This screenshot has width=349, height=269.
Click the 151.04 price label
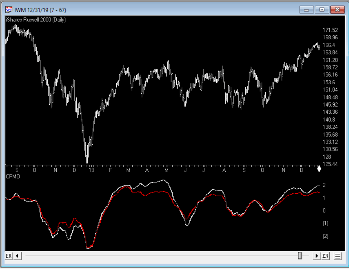pyautogui.click(x=330, y=90)
